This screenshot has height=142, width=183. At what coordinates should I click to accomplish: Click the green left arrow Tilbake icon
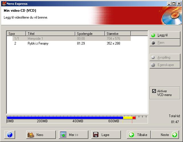(x=131, y=135)
